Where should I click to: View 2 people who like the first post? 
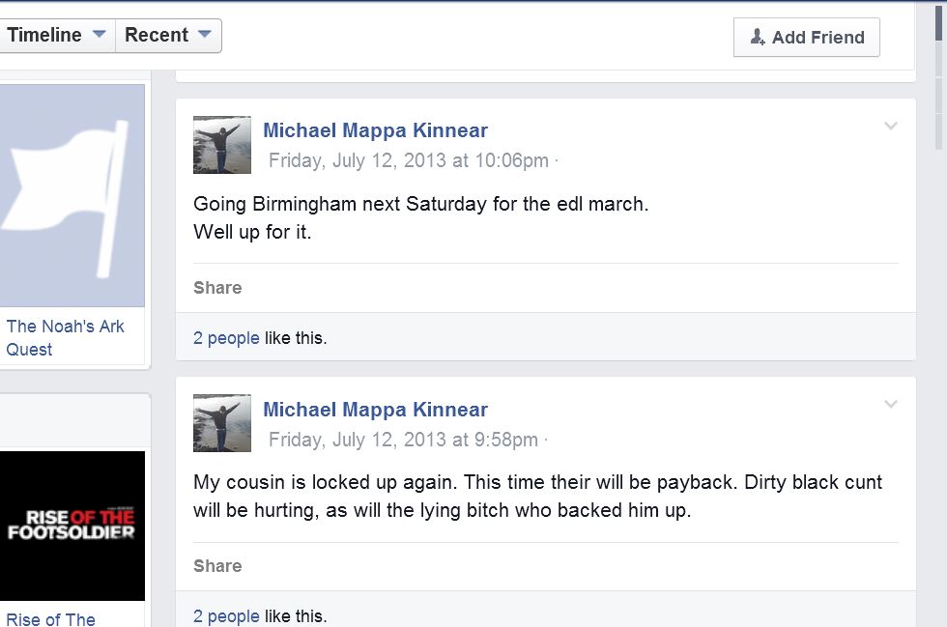(226, 338)
